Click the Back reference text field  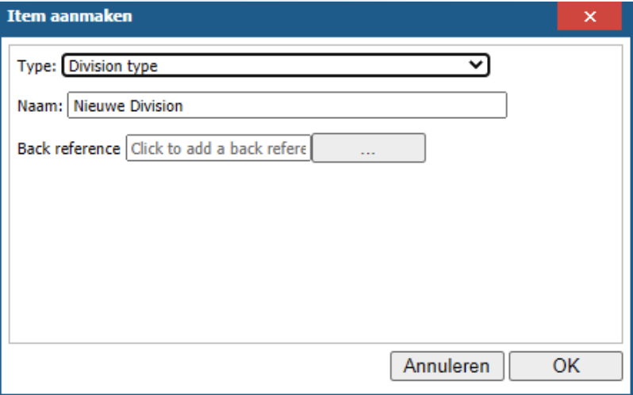pyautogui.click(x=219, y=148)
